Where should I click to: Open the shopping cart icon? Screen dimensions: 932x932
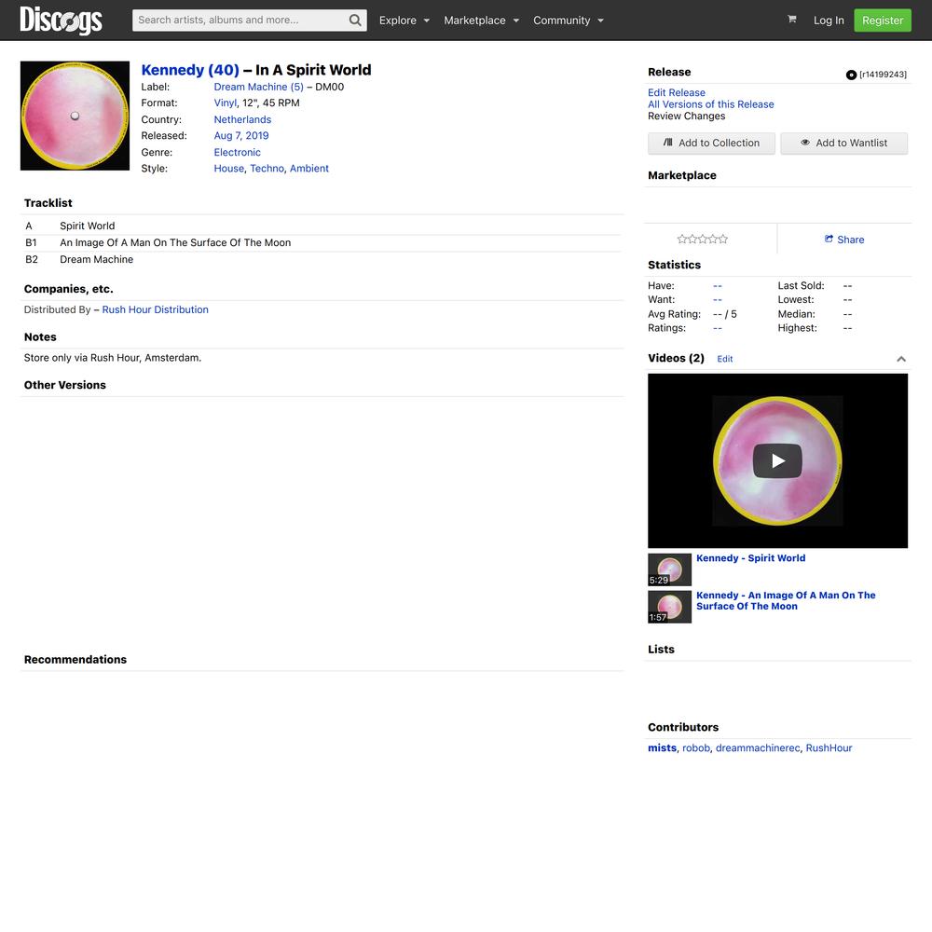(791, 20)
